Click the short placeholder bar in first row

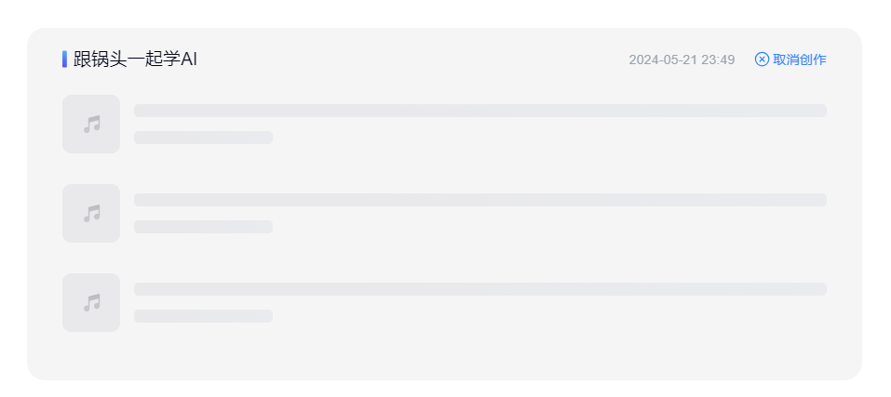[x=203, y=138]
